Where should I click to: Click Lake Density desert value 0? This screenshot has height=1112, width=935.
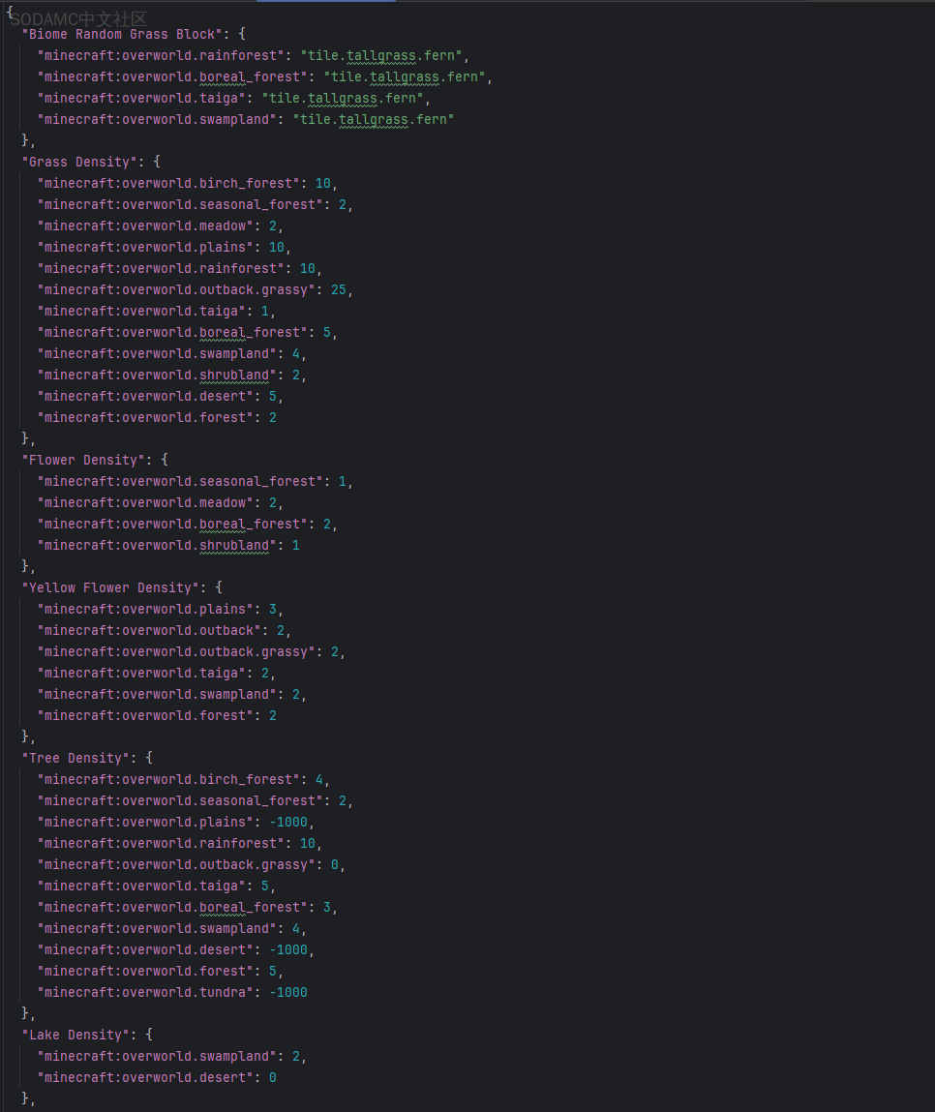(272, 1077)
